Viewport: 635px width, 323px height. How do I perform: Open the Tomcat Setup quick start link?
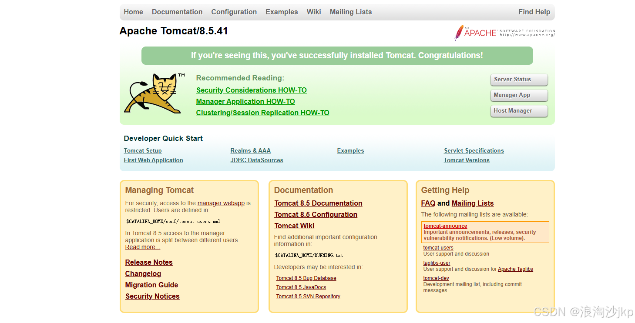(143, 151)
